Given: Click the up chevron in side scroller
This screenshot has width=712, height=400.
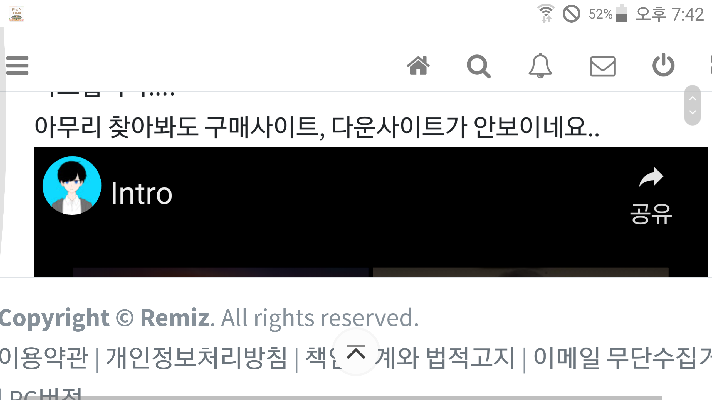Looking at the screenshot, I should pos(693,98).
